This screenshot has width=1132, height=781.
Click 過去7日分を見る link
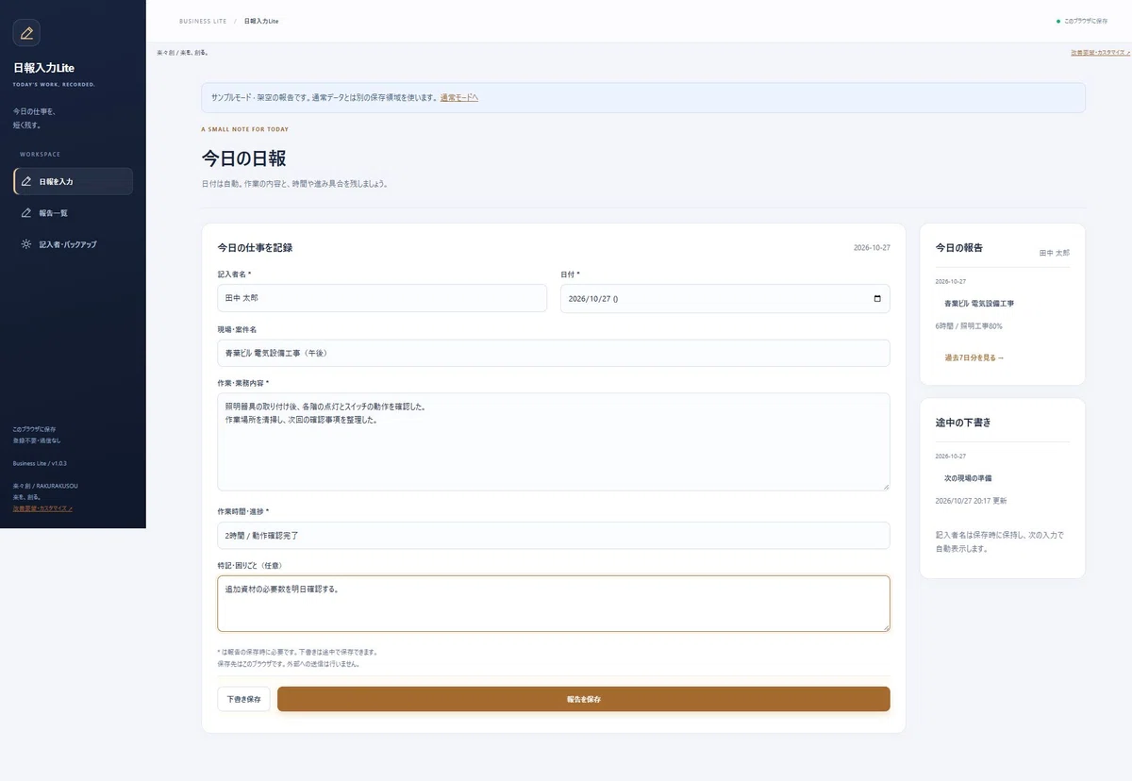coord(974,357)
